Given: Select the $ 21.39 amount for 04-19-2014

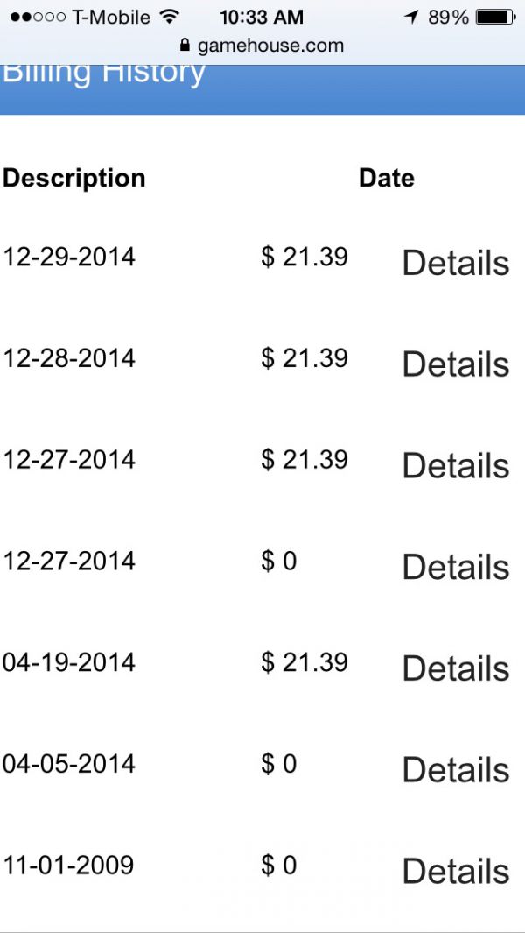Looking at the screenshot, I should point(304,662).
